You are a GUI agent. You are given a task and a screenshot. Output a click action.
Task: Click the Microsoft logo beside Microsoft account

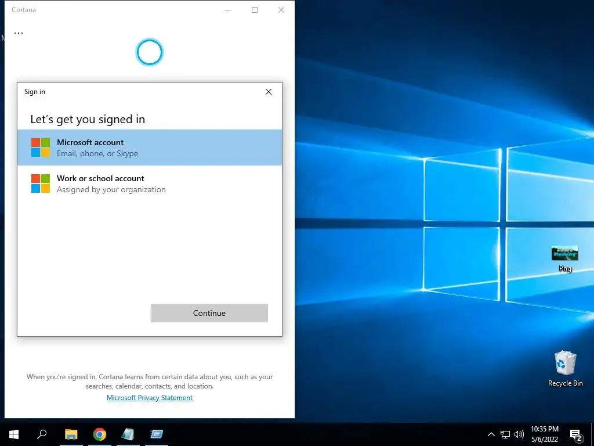(x=41, y=148)
